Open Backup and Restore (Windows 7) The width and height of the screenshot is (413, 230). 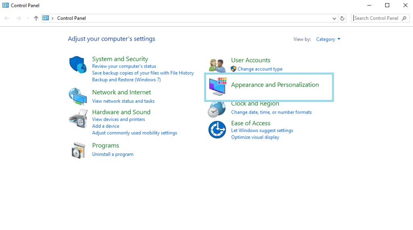tap(126, 80)
